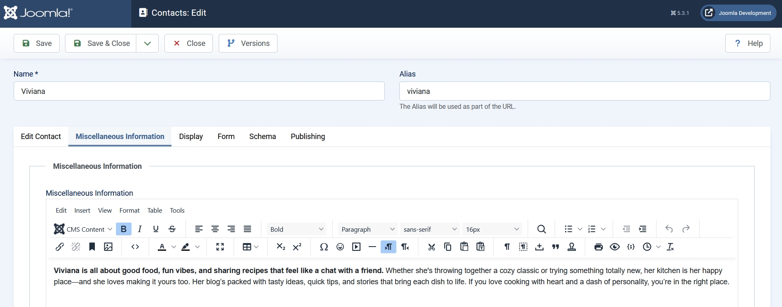782x307 pixels.
Task: Click the Close button
Action: [189, 43]
